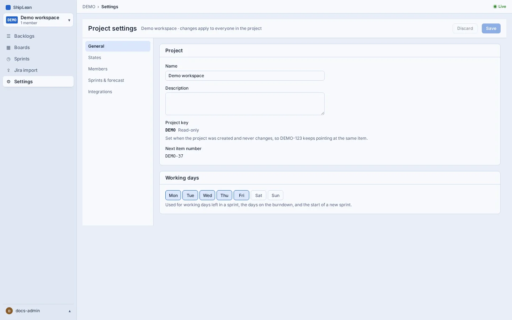Click the Description textarea resize handle
512x320 pixels.
322,113
